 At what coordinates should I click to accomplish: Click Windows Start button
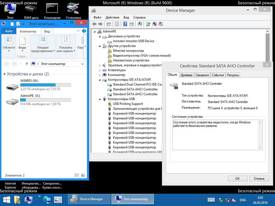tap(7, 200)
